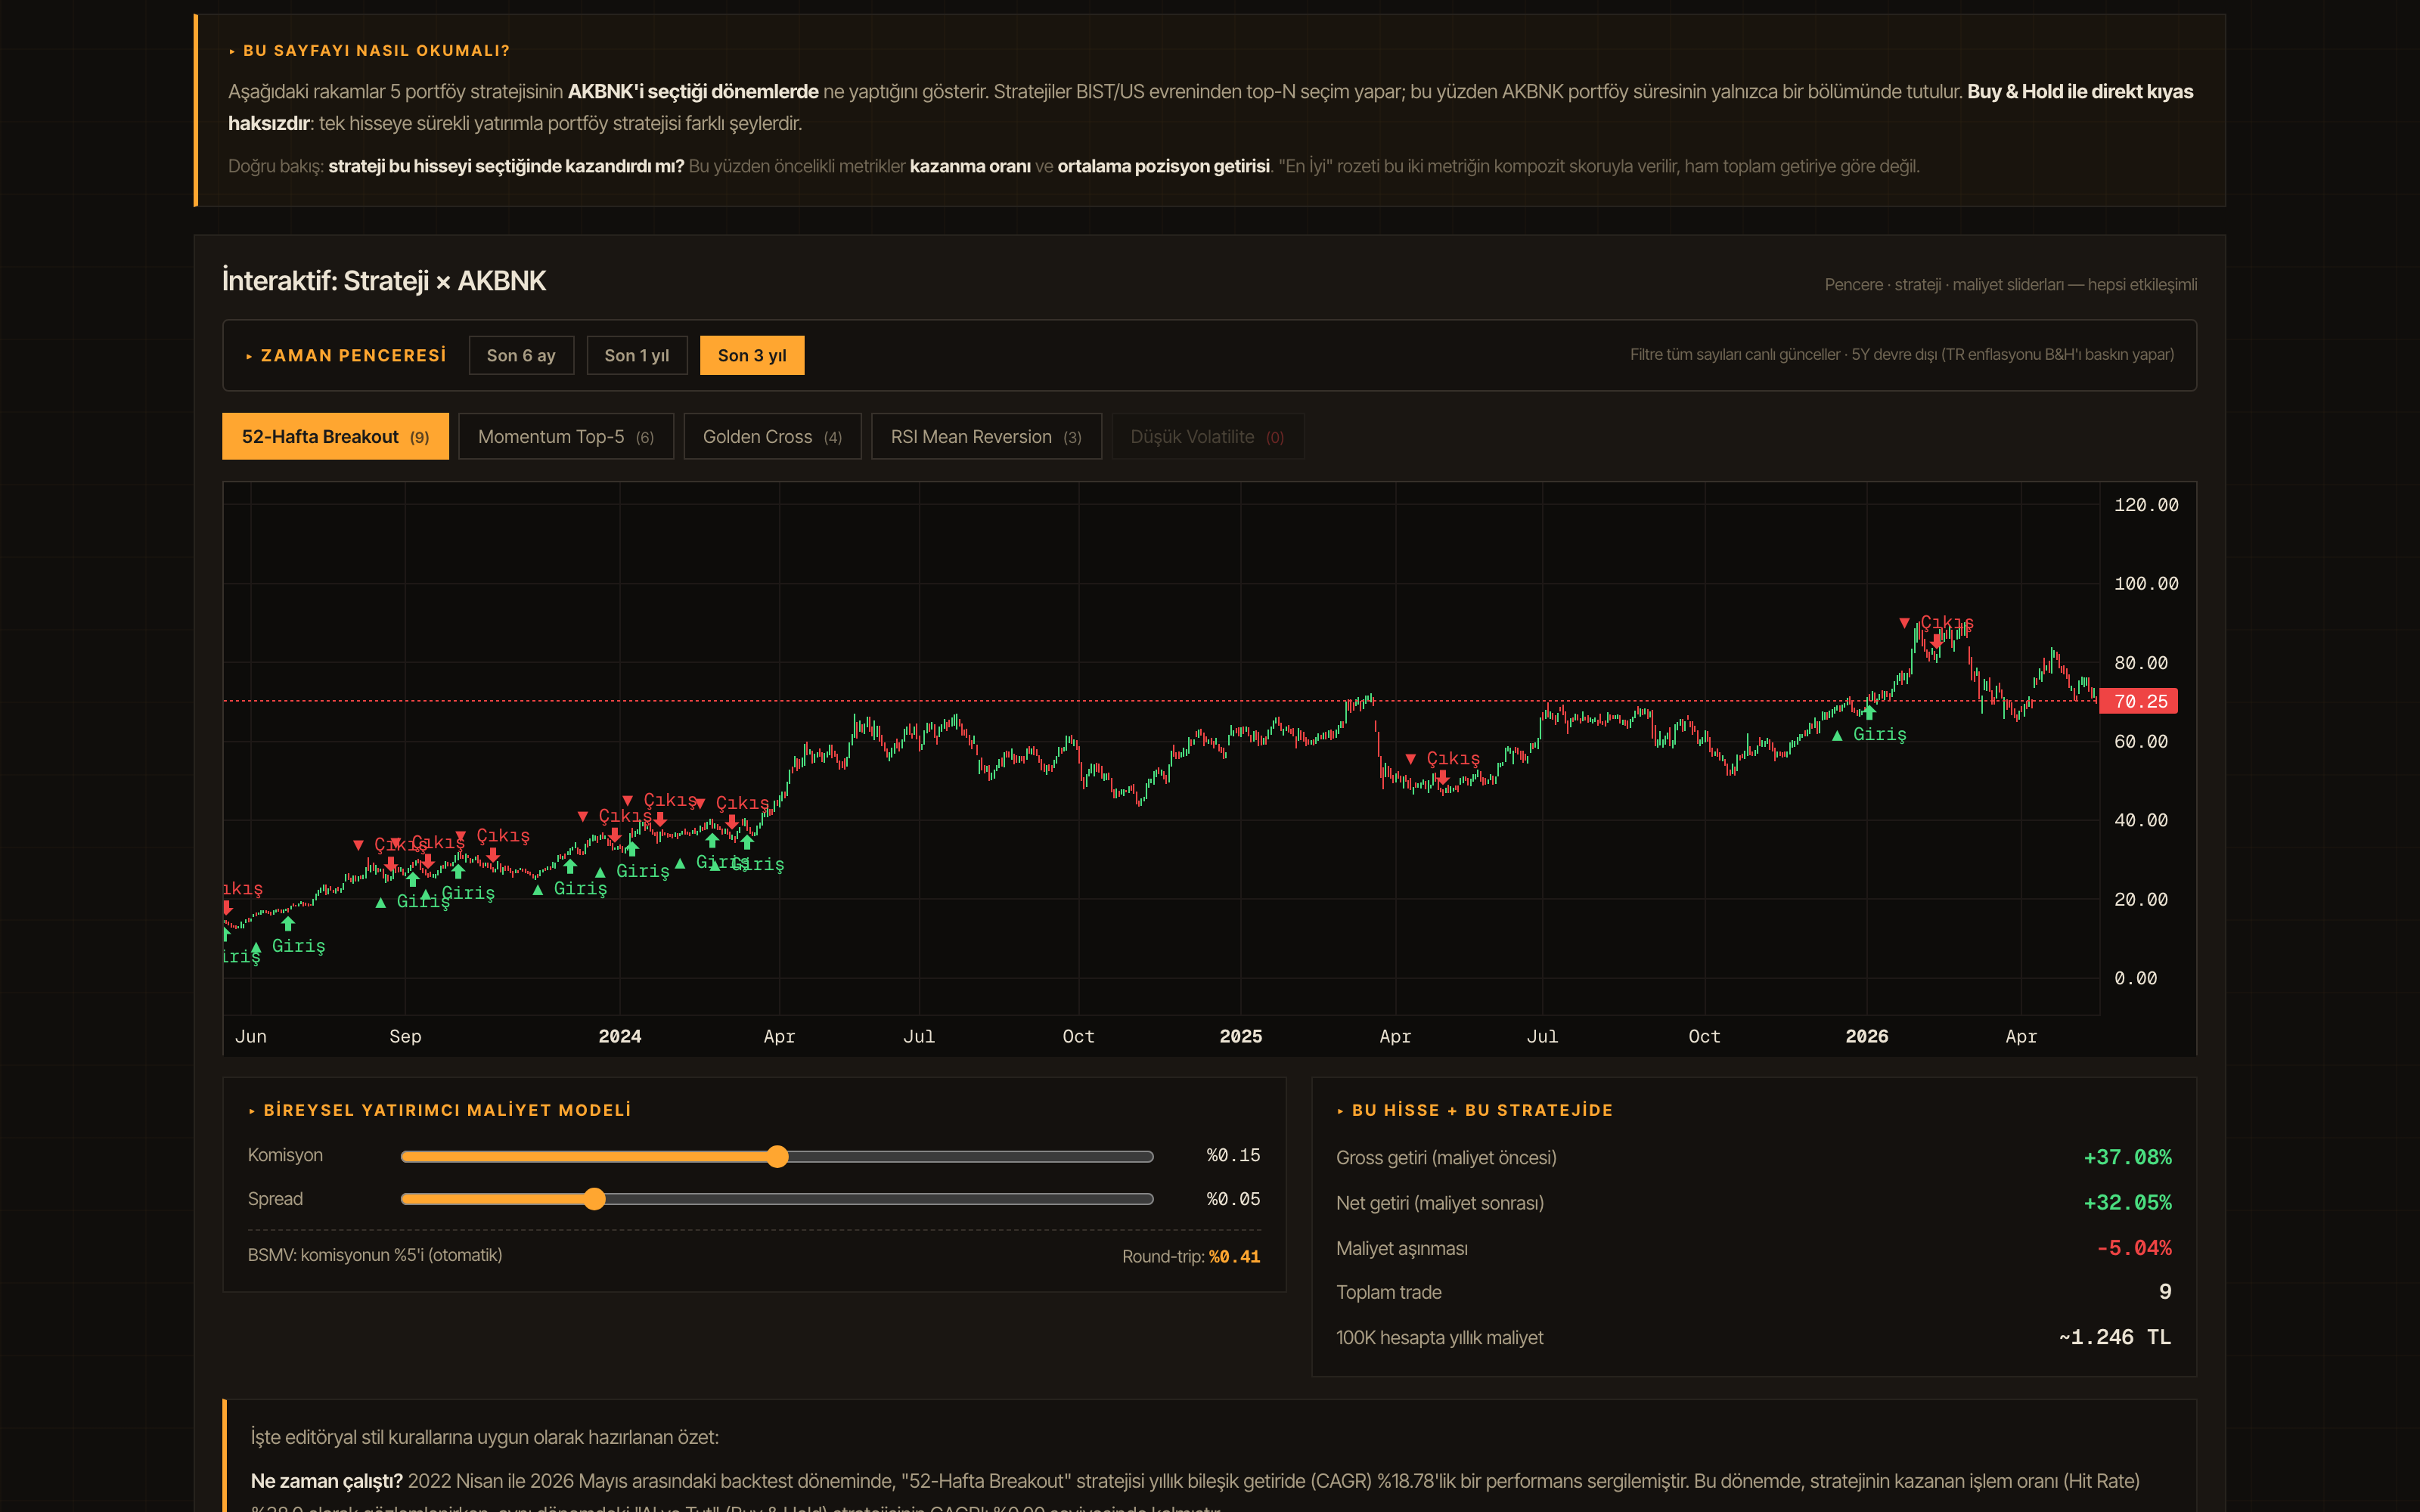Click the Spread percentage %0.05

point(1233,1199)
